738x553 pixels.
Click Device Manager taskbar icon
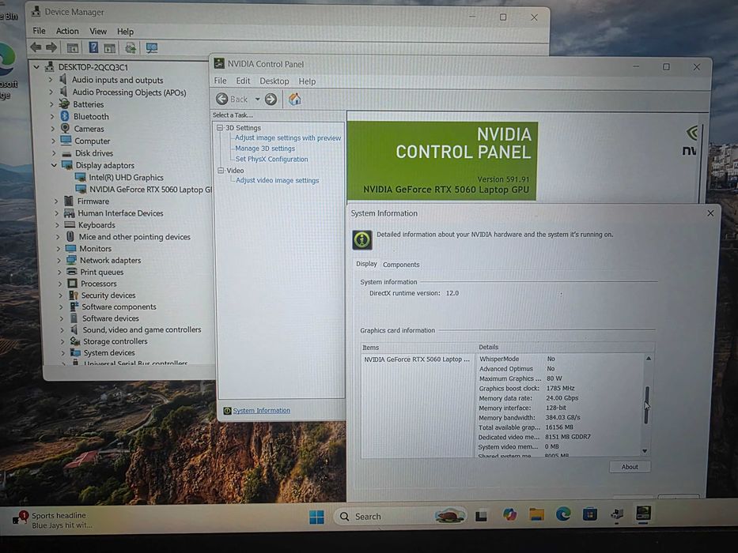pos(616,514)
